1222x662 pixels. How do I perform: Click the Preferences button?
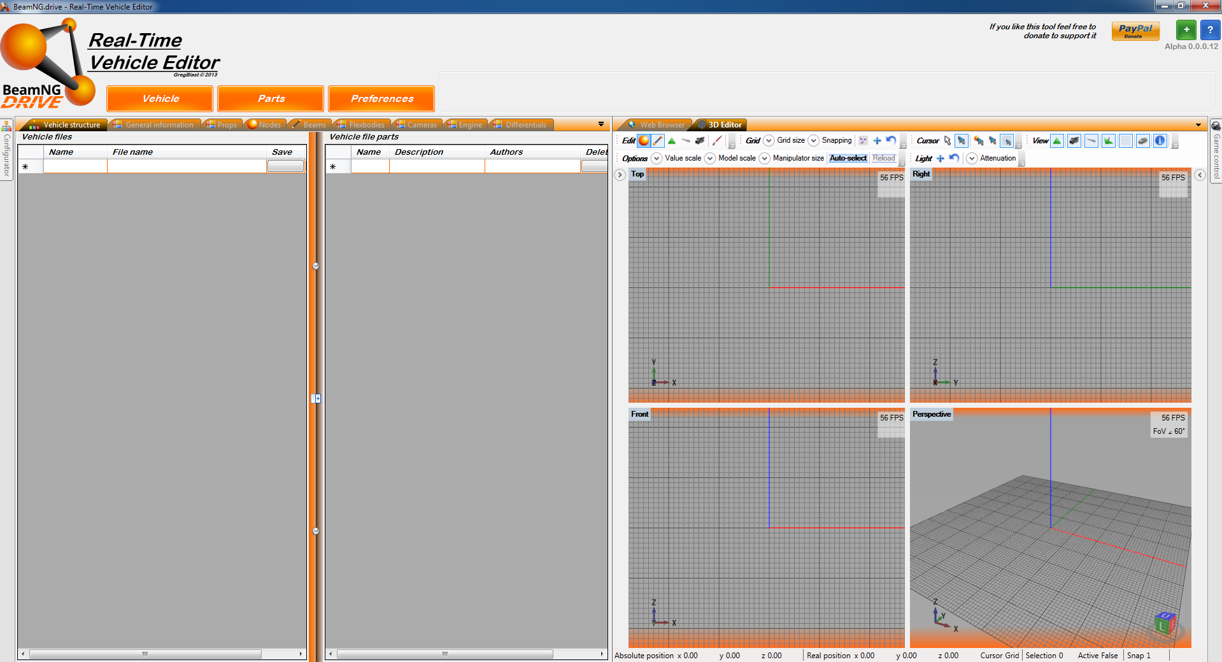pos(381,99)
